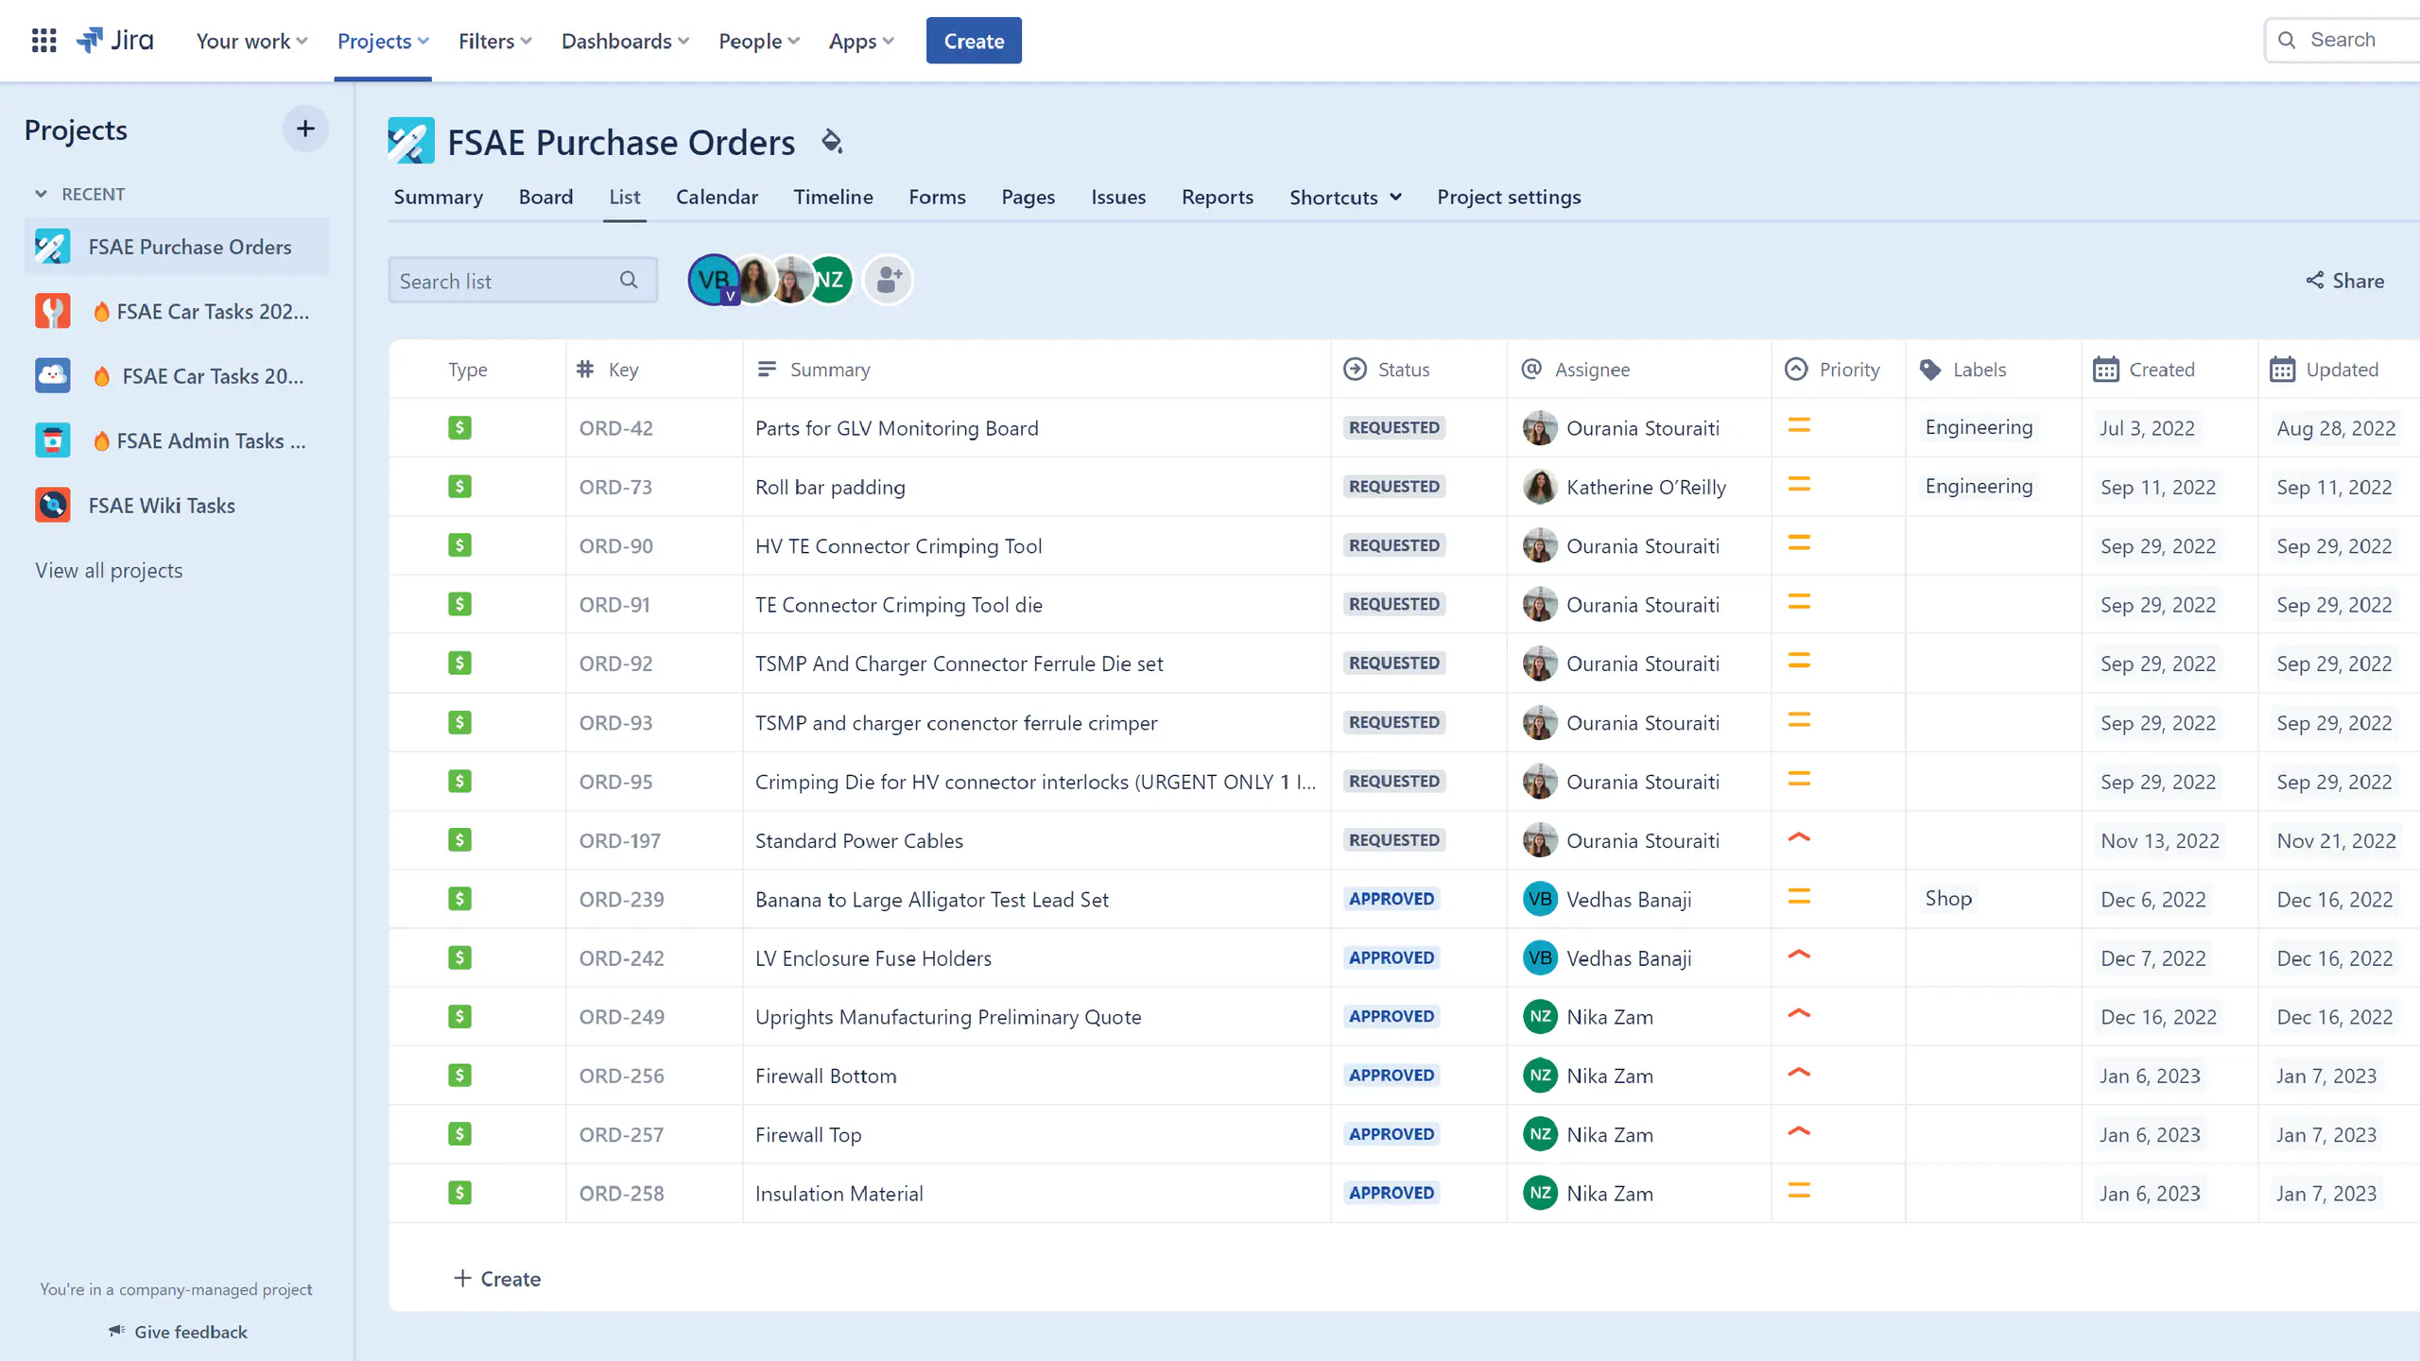This screenshot has height=1361, width=2420.
Task: Open the Pages tab
Action: pyautogui.click(x=1028, y=197)
